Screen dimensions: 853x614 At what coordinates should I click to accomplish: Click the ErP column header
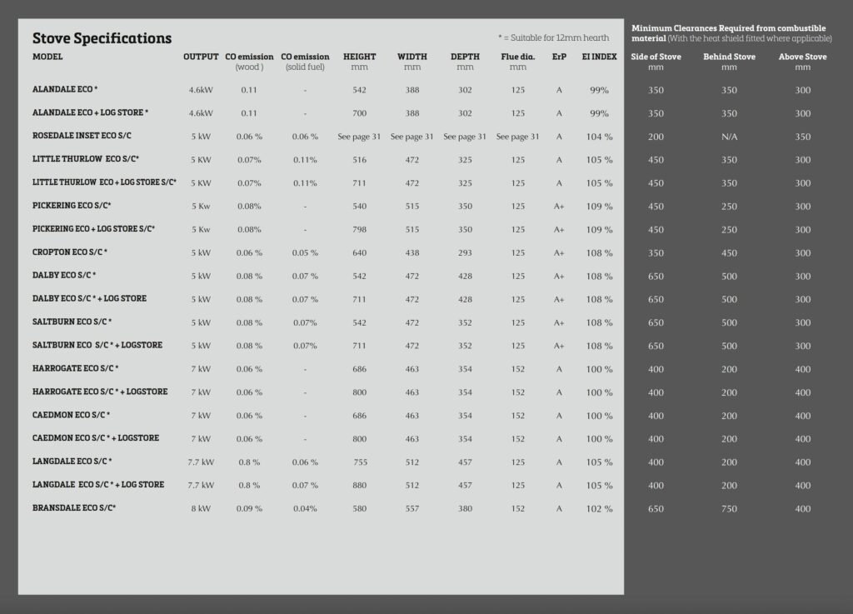click(559, 57)
